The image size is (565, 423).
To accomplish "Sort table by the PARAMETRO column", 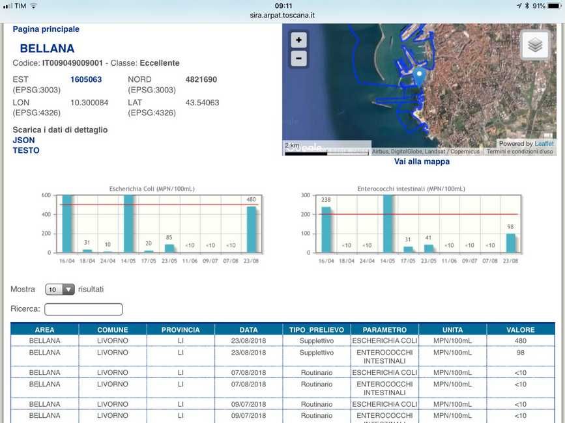I will [384, 330].
